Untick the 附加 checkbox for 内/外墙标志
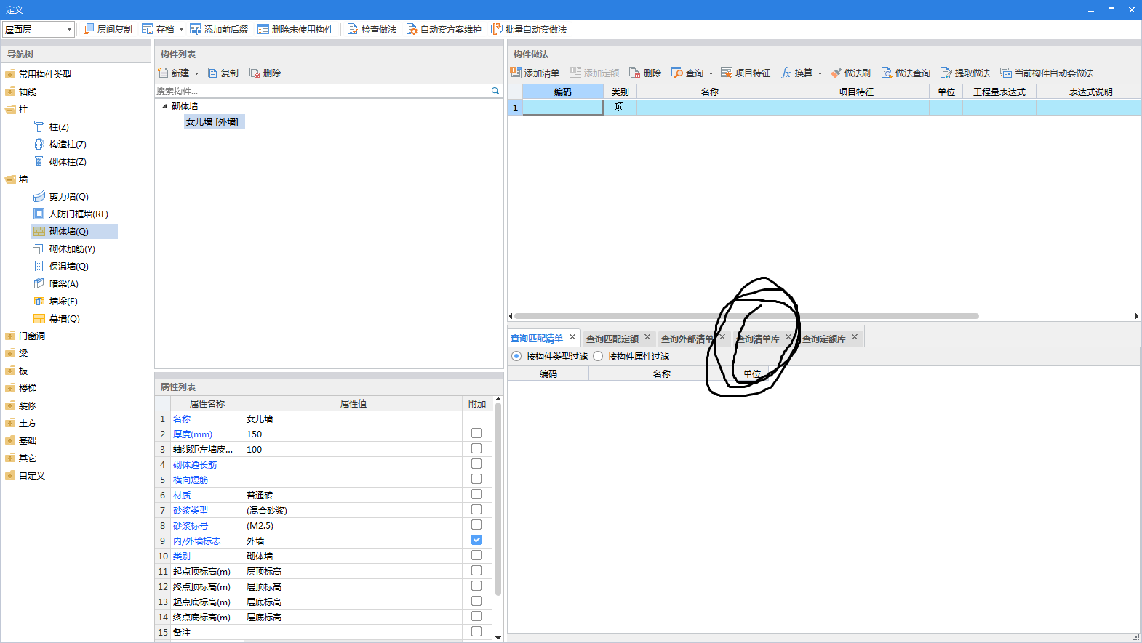1142x643 pixels. click(x=476, y=540)
